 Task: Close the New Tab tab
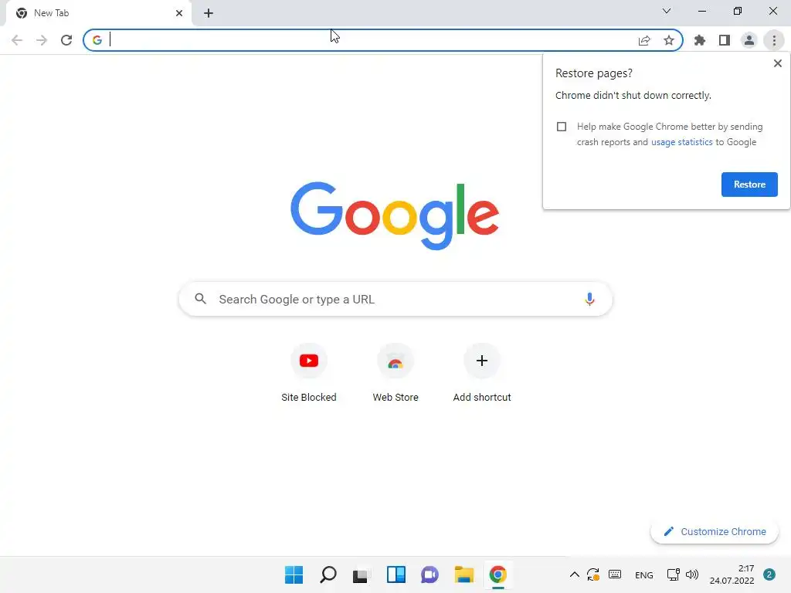[x=179, y=13]
